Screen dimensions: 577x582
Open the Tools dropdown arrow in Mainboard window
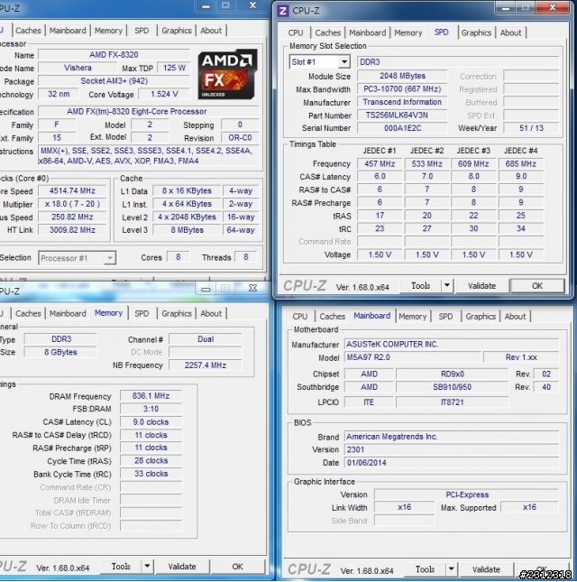(451, 569)
